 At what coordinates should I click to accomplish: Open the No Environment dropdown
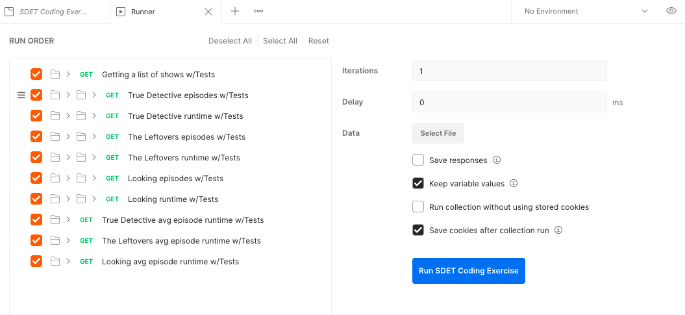point(586,11)
